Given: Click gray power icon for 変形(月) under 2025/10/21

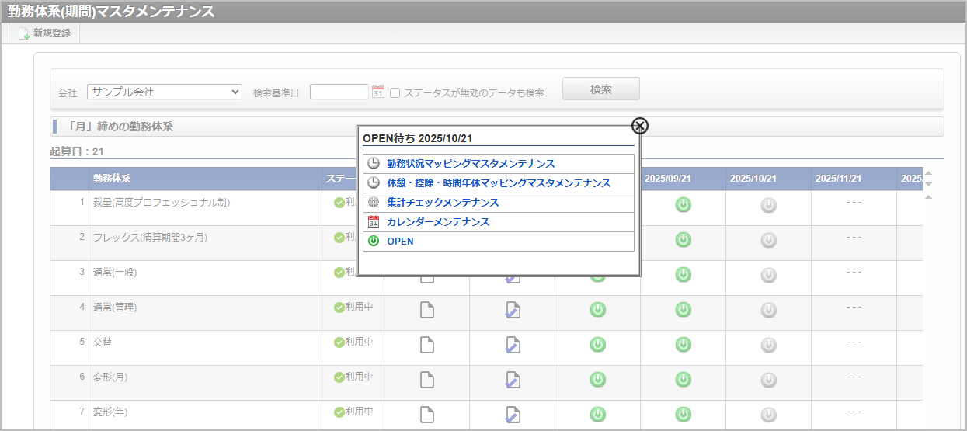Looking at the screenshot, I should tap(768, 380).
